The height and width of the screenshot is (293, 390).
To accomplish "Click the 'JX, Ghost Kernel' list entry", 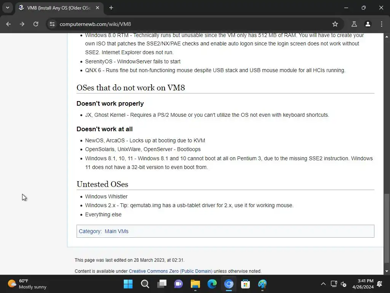I will (x=207, y=115).
